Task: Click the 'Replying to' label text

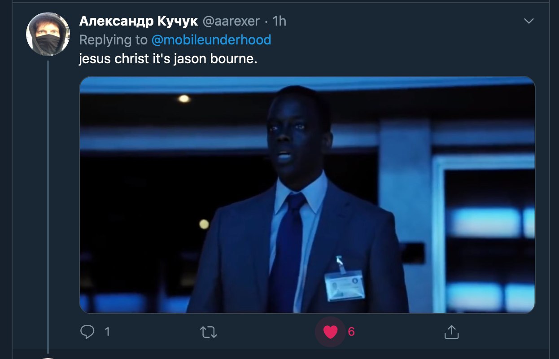Action: [x=113, y=40]
